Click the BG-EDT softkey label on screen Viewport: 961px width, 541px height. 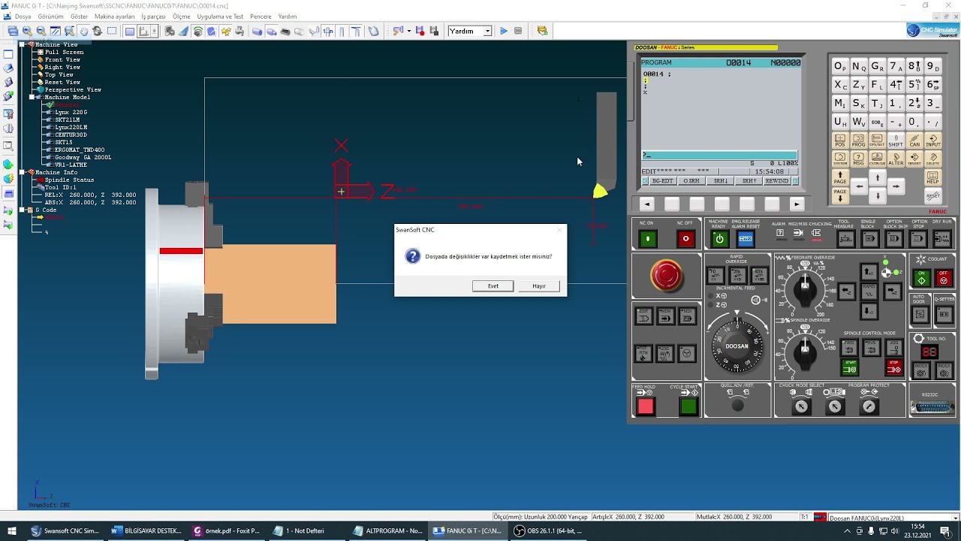point(662,181)
